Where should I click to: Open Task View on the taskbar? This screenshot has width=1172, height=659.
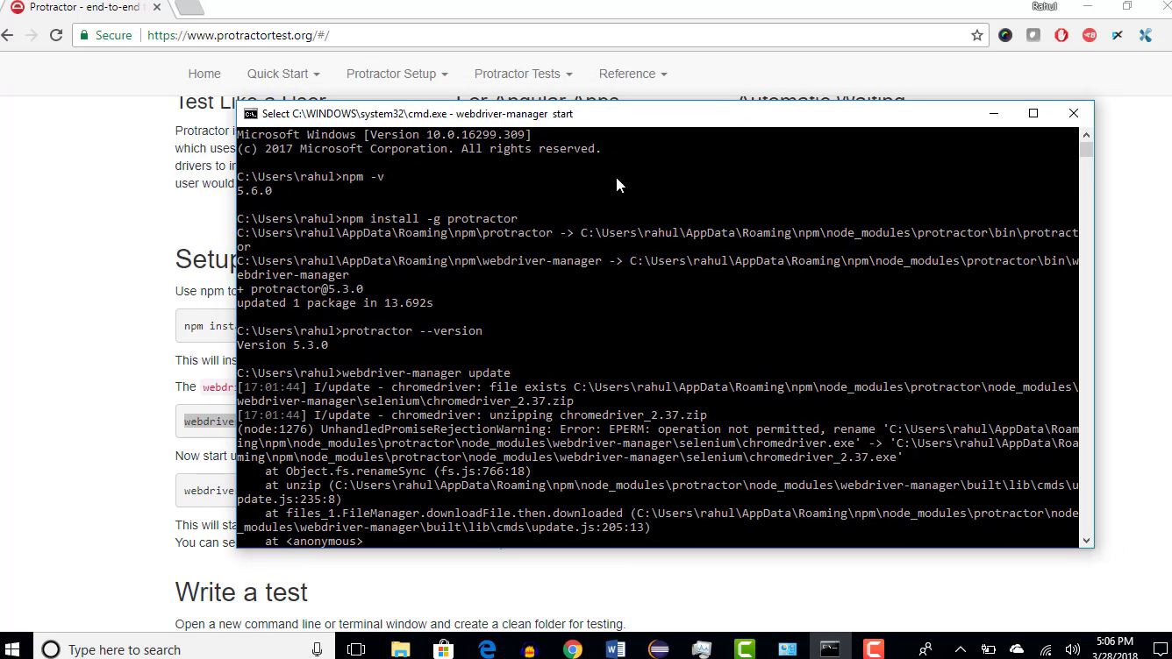356,649
